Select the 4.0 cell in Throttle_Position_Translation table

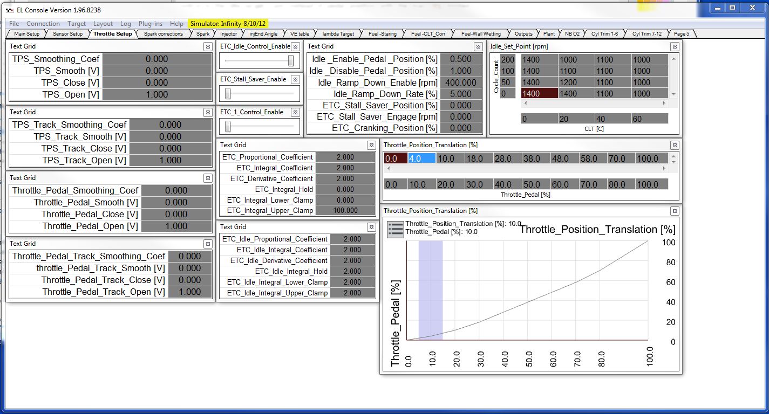[x=421, y=158]
